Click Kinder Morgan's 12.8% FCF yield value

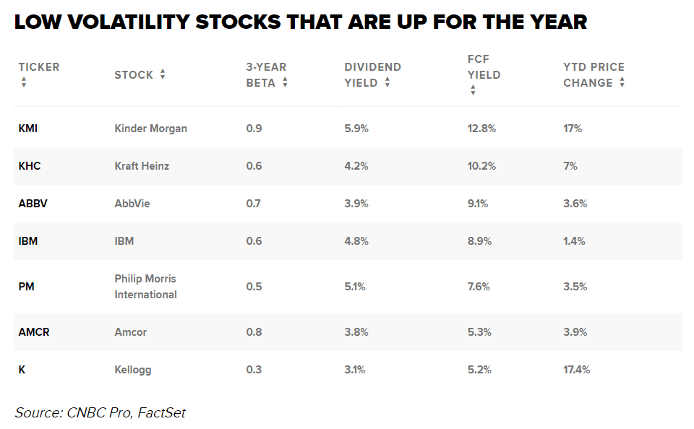tap(481, 129)
